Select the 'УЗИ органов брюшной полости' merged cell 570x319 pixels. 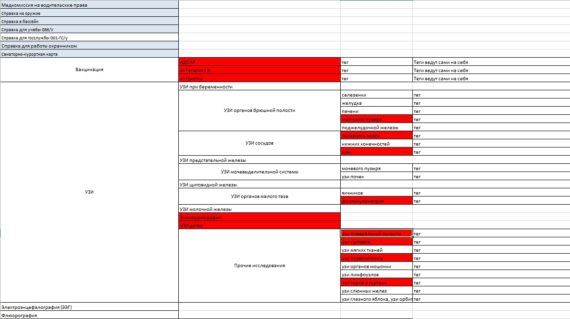tap(259, 110)
